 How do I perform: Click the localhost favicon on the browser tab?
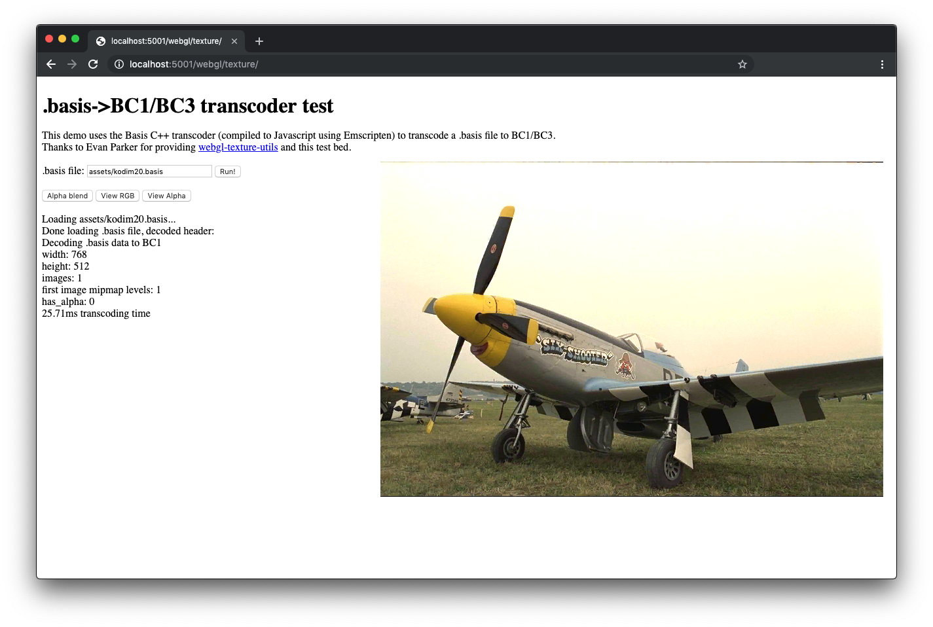pos(100,41)
